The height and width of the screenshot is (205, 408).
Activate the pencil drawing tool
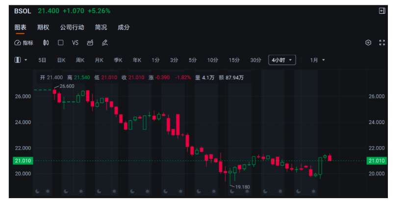click(104, 43)
